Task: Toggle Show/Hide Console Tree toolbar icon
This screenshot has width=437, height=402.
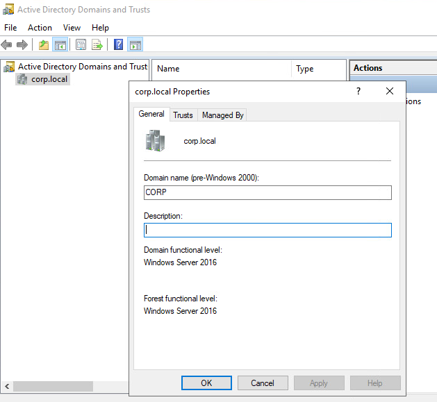Action: tap(60, 45)
